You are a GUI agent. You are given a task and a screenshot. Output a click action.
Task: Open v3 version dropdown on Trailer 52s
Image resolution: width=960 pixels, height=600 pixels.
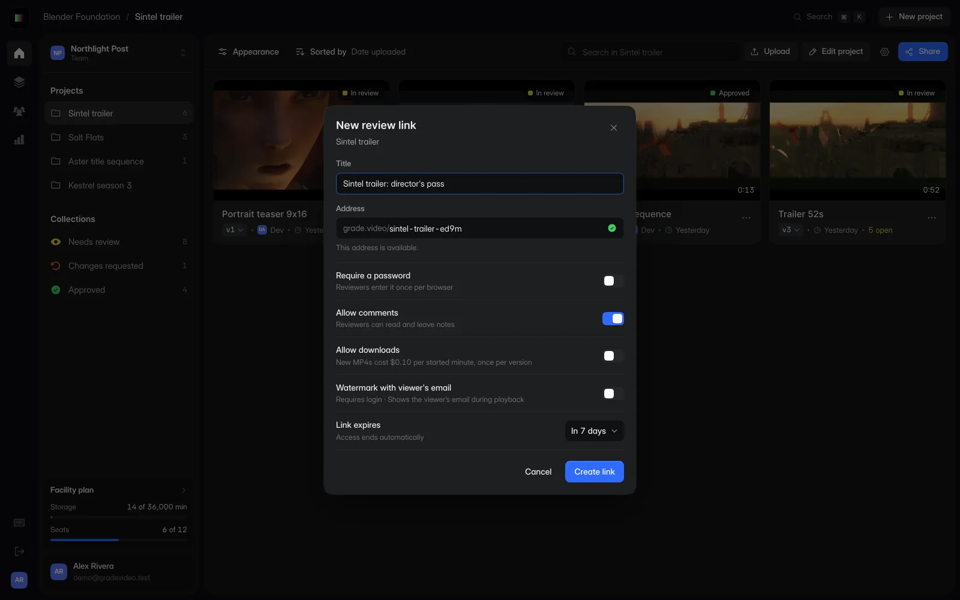point(792,230)
